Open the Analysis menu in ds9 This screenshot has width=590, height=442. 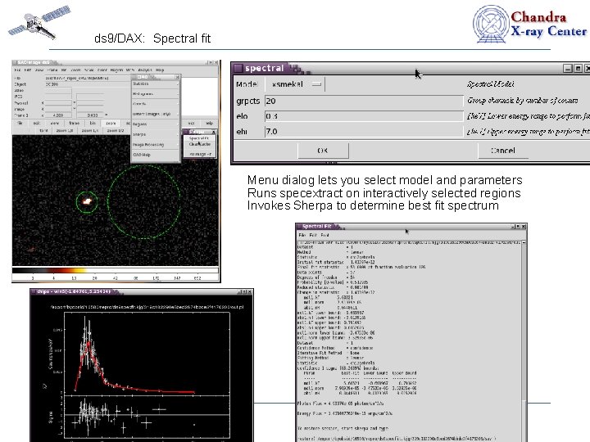[144, 70]
